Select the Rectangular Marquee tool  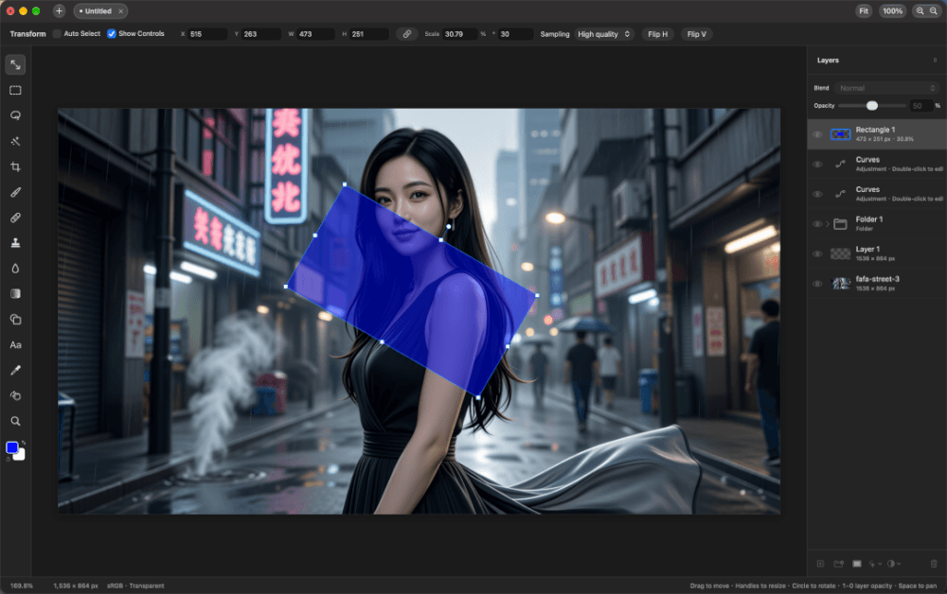click(x=16, y=91)
